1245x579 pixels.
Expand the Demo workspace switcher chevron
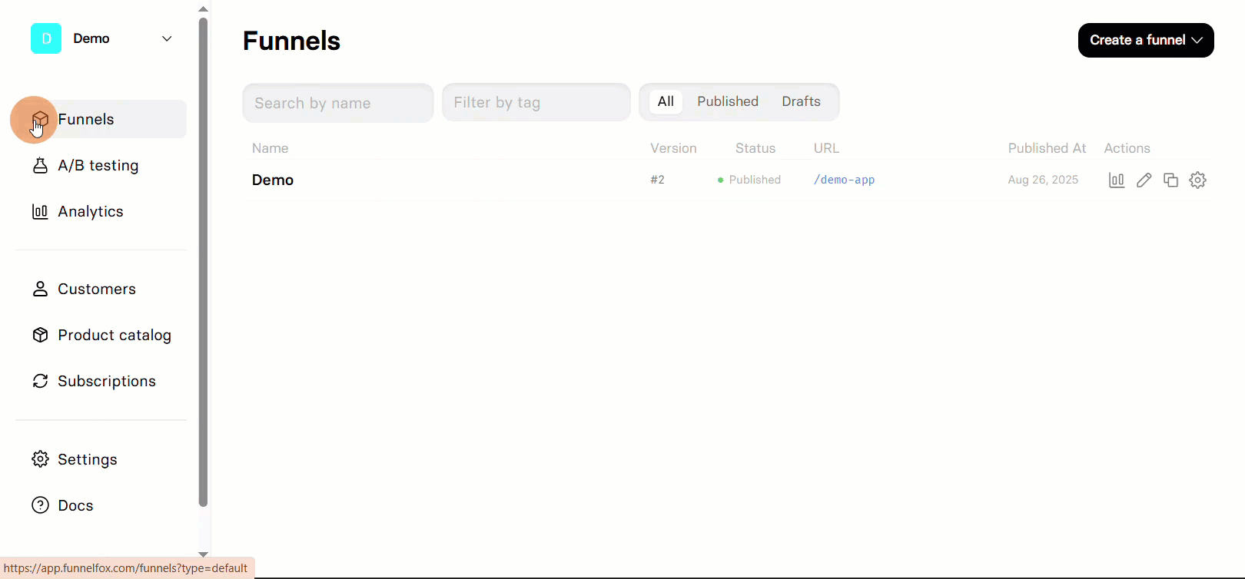click(x=167, y=38)
